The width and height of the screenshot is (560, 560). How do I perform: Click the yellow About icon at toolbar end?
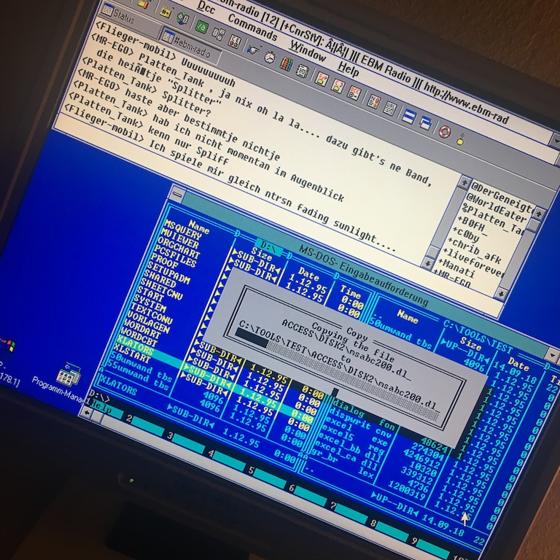coord(461,139)
